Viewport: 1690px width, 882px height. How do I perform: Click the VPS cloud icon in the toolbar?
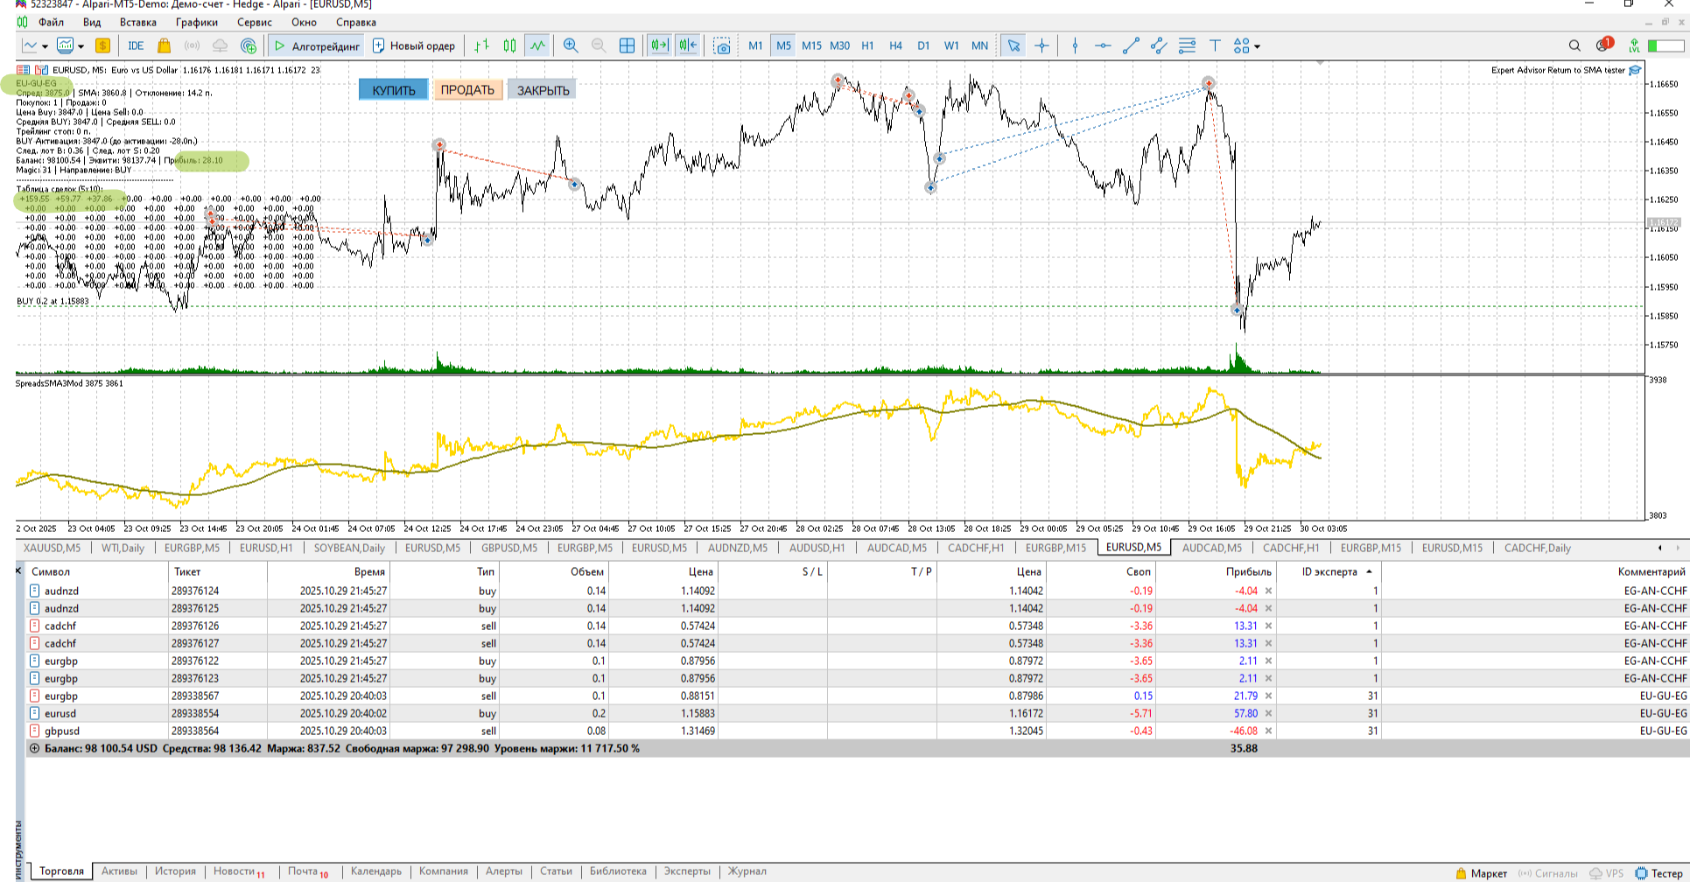coord(220,45)
